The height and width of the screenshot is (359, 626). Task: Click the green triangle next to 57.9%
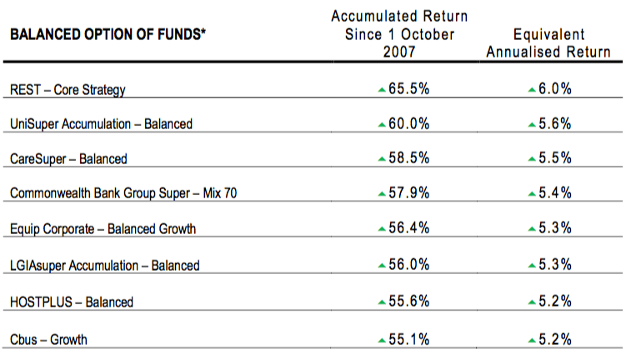point(380,195)
